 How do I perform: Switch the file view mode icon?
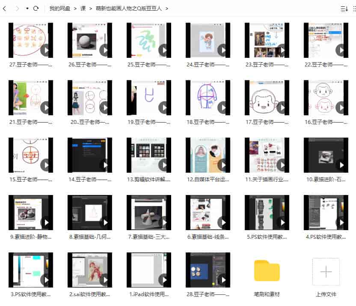[x=354, y=8]
